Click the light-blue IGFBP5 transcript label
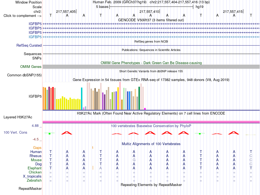Screen dimensions: 260x195 tap(35, 37)
